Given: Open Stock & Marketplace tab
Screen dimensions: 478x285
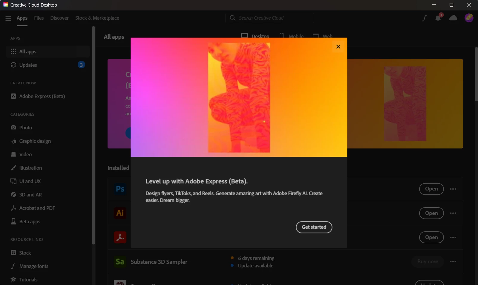Looking at the screenshot, I should click(97, 18).
